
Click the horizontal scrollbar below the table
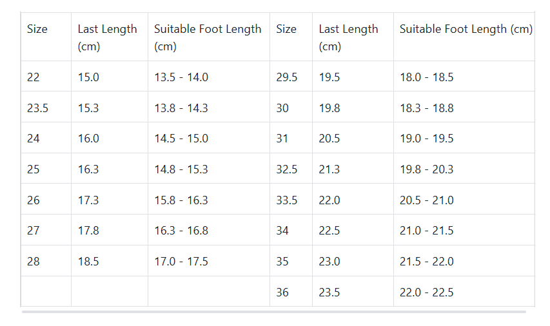(274, 312)
